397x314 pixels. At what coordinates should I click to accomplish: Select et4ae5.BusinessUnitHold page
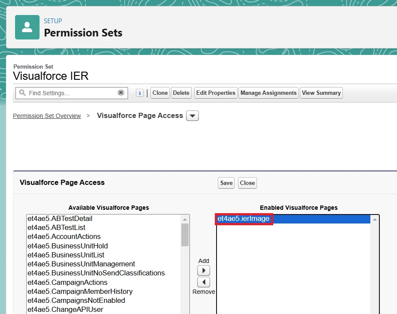103,246
